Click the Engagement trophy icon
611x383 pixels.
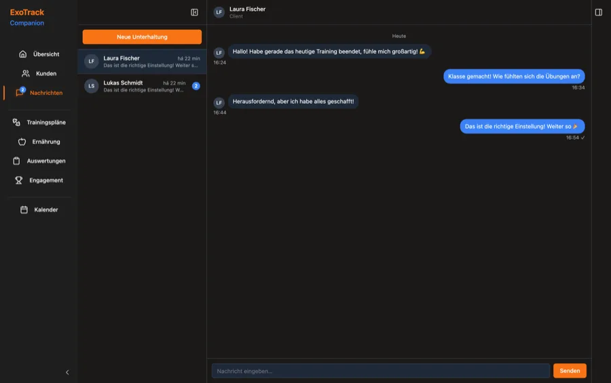pyautogui.click(x=19, y=180)
